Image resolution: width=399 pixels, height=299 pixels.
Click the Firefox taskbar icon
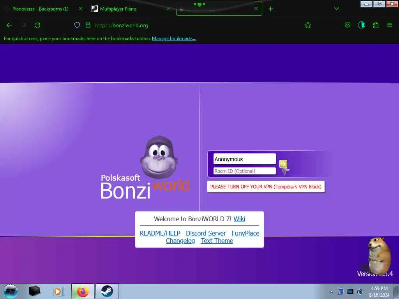[x=83, y=291]
